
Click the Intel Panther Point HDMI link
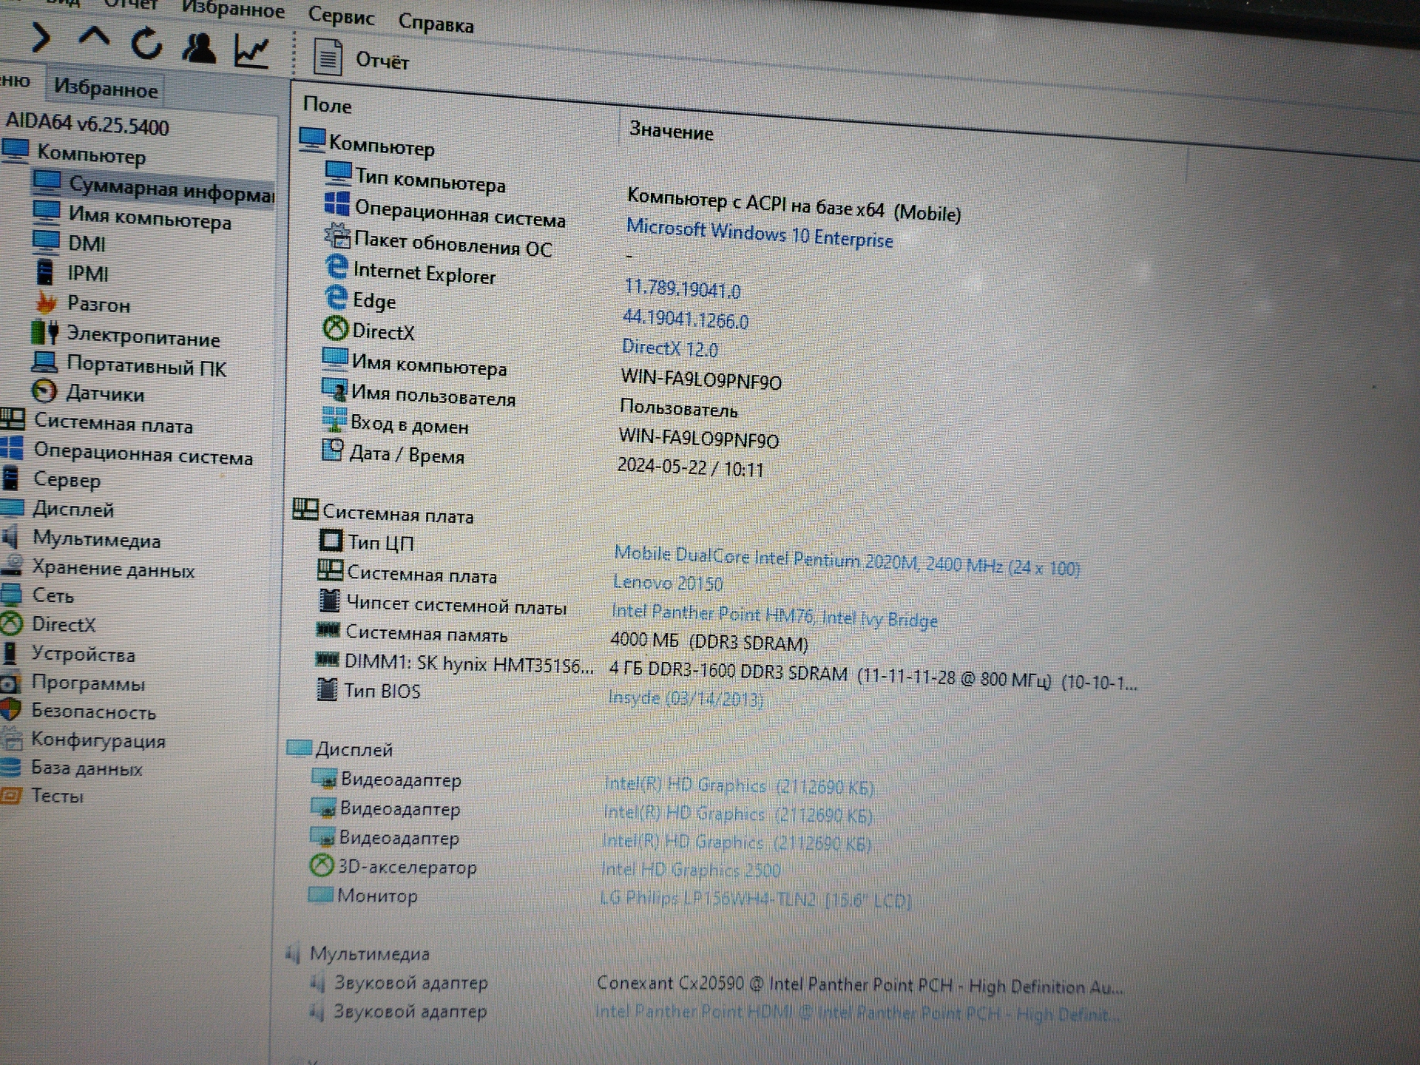point(856,1012)
